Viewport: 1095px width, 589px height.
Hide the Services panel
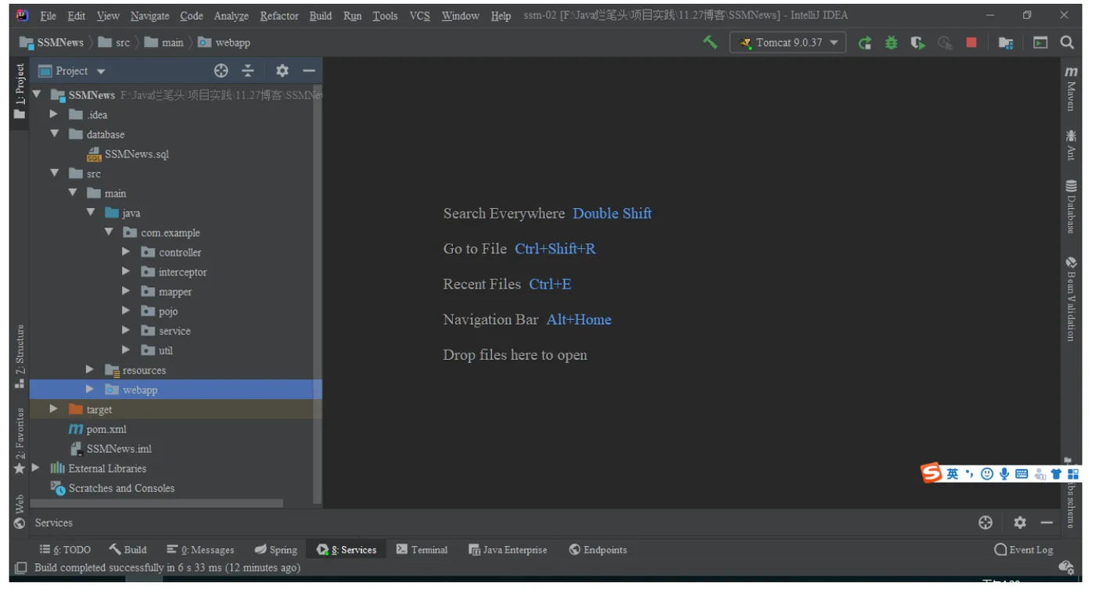coord(1047,523)
